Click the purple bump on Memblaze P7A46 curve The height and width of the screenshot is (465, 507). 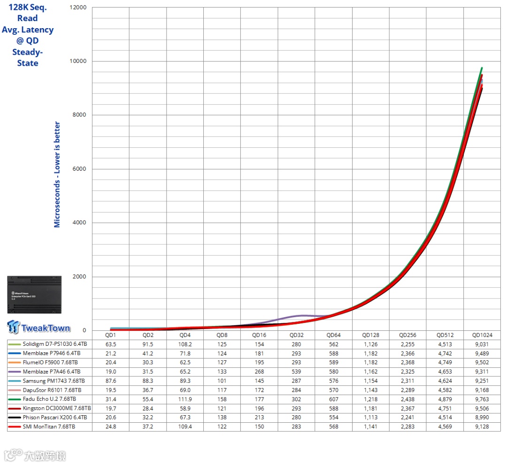[301, 316]
